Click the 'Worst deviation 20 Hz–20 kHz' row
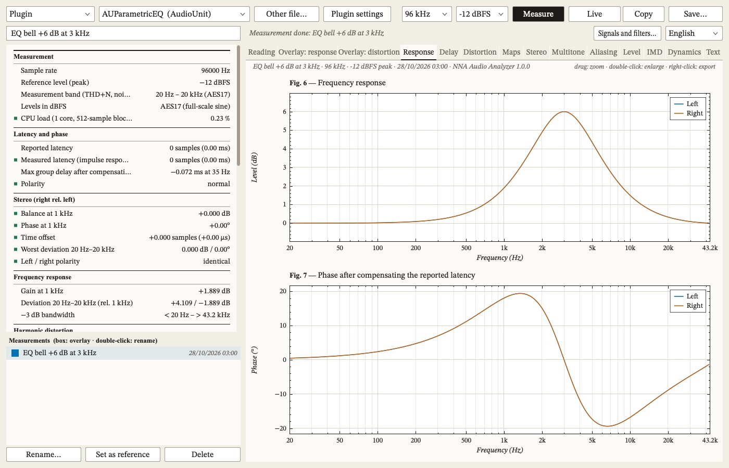 pyautogui.click(x=122, y=250)
